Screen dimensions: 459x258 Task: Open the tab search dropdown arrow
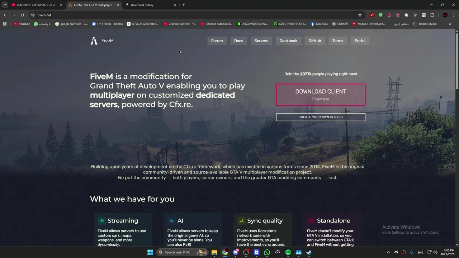tap(5, 5)
